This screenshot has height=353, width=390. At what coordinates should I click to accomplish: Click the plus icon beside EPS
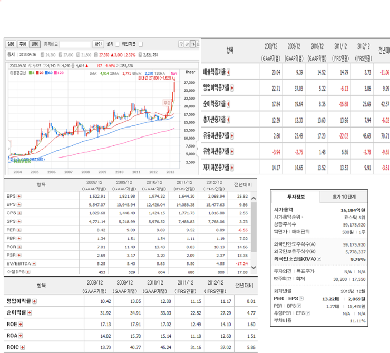click(19, 197)
